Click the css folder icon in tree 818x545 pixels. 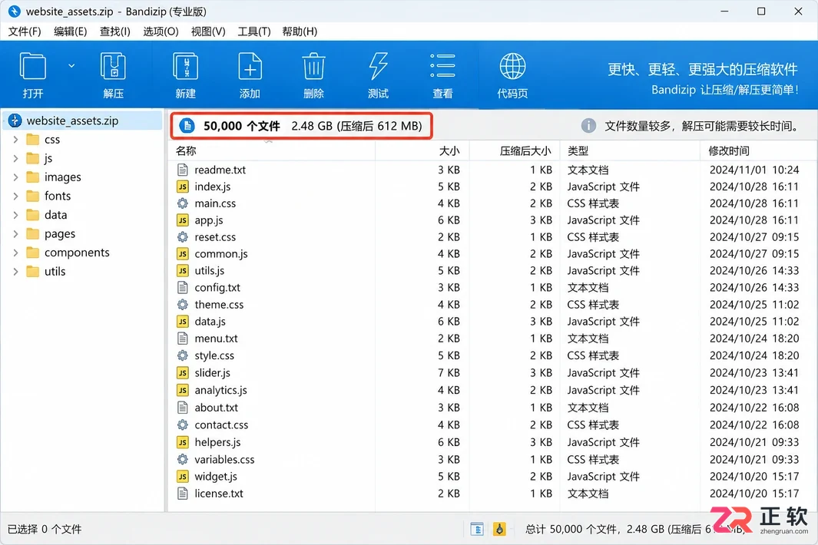coord(33,139)
